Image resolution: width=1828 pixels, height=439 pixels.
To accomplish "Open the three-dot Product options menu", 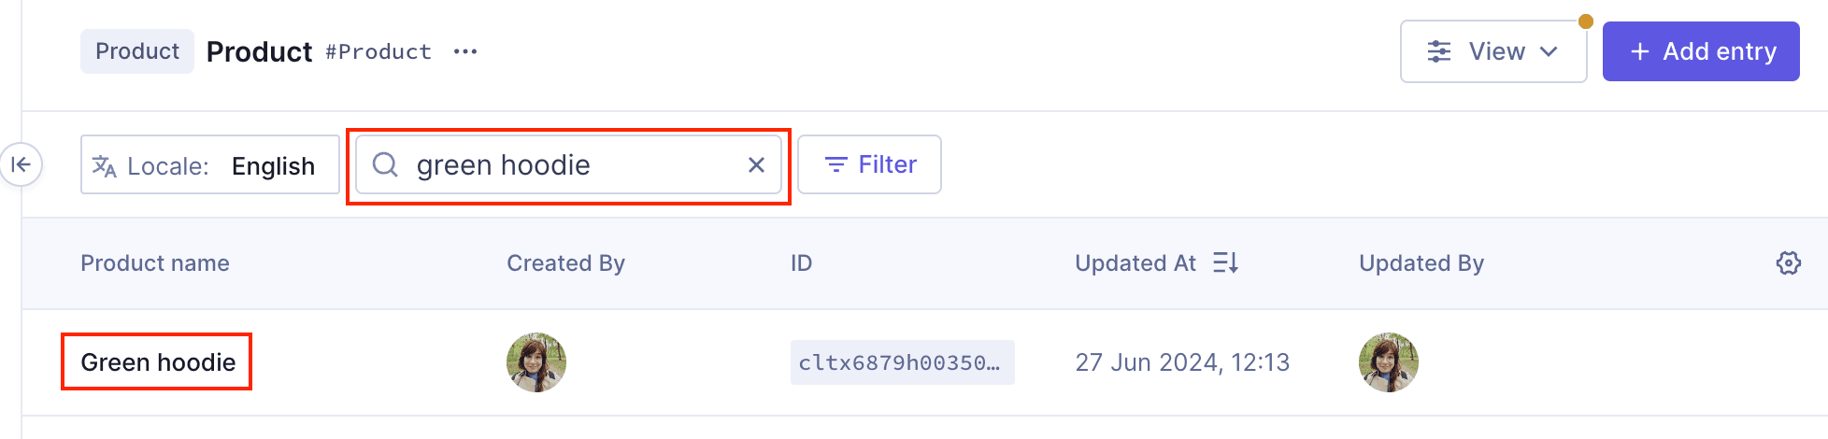I will click(x=465, y=51).
